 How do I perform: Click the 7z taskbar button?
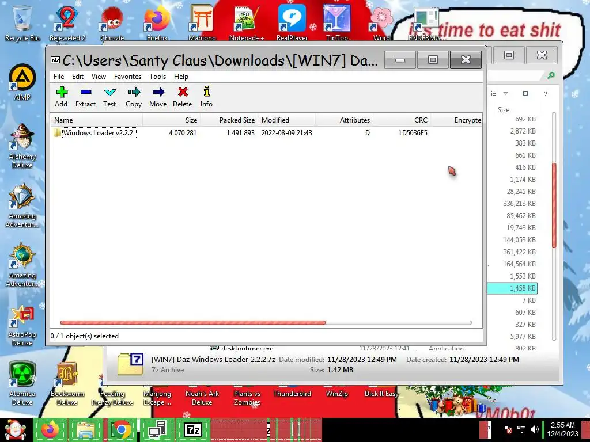coord(192,429)
